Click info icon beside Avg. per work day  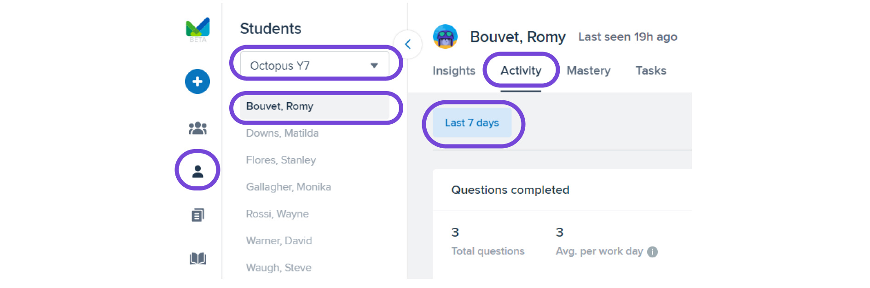tap(652, 252)
